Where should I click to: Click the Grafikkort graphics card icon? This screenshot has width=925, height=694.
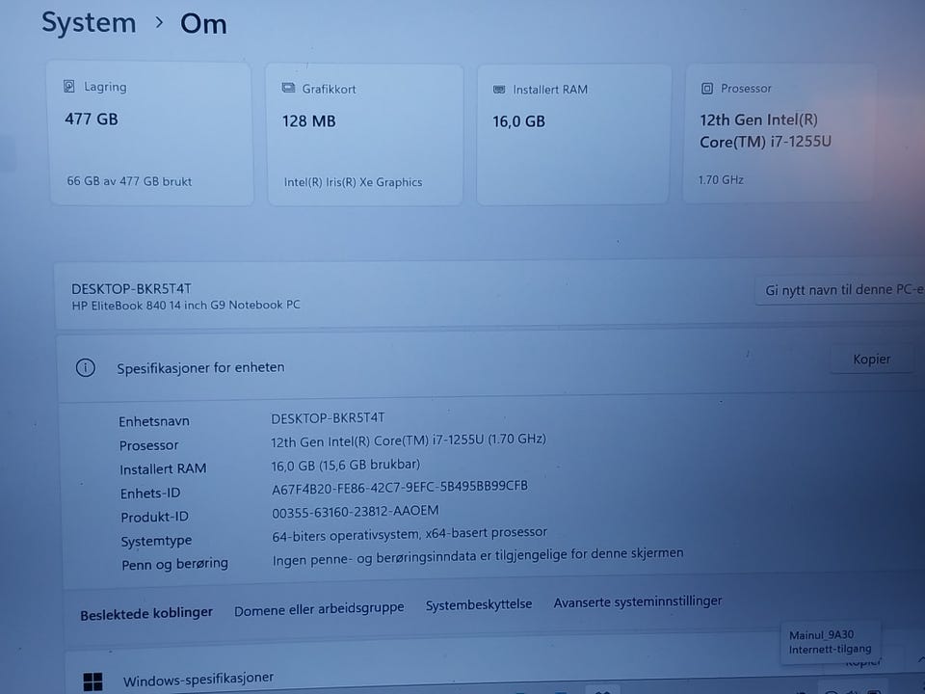click(x=288, y=88)
